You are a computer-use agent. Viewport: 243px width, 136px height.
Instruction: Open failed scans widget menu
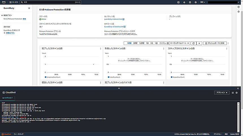click(164, 49)
